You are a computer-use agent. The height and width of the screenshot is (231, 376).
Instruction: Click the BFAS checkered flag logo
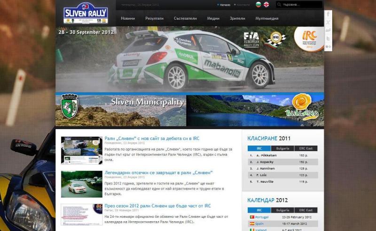pos(275,39)
